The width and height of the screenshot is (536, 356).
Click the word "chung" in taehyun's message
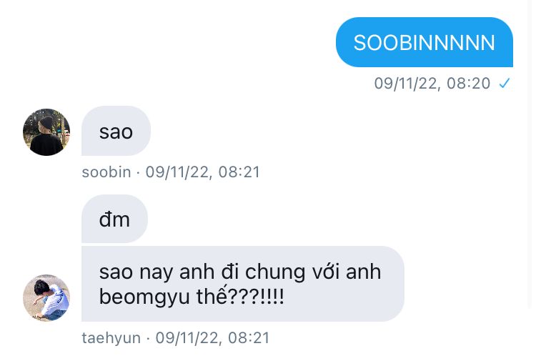click(275, 272)
